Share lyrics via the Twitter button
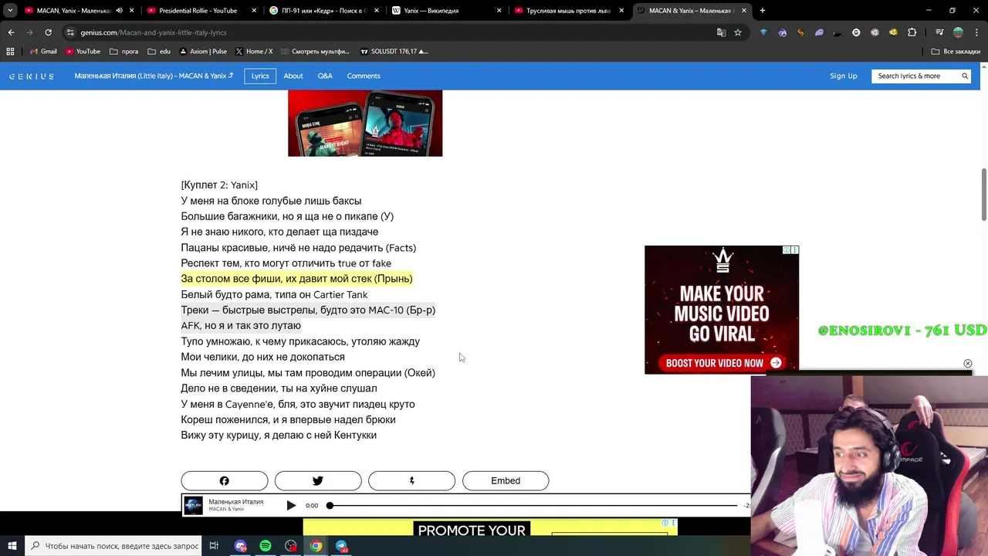The width and height of the screenshot is (988, 556). click(318, 480)
